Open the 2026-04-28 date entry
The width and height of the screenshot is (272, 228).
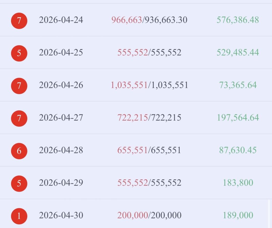click(61, 150)
